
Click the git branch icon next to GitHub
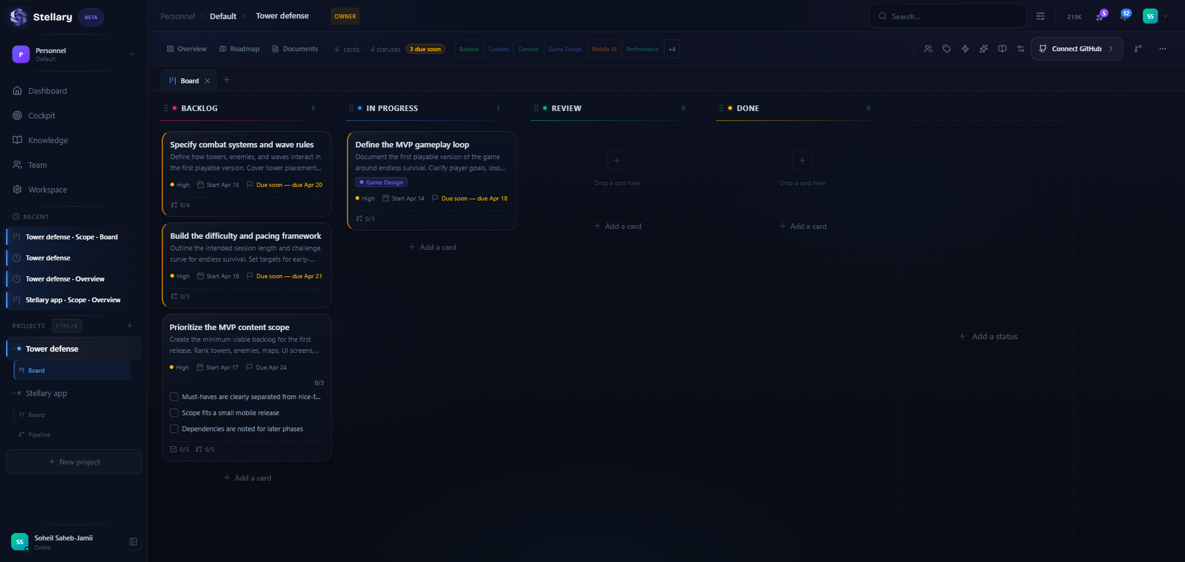pos(1138,49)
